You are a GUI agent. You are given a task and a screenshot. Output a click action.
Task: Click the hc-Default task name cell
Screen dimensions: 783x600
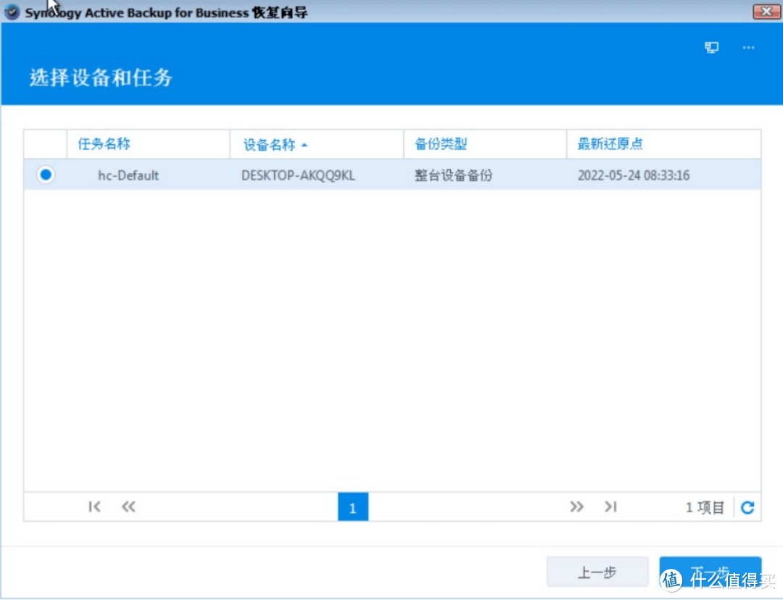[x=128, y=175]
